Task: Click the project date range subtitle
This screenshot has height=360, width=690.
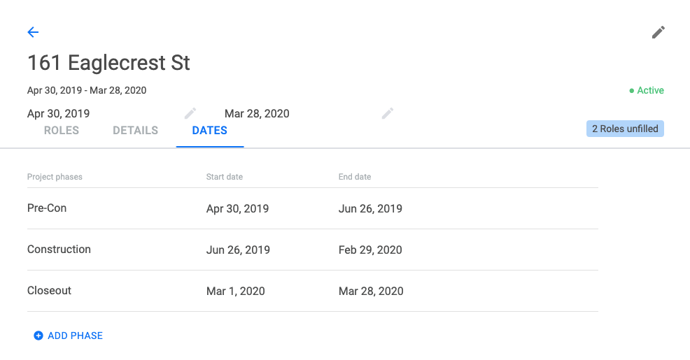Action: [x=87, y=90]
